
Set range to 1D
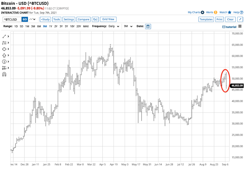coord(16,26)
